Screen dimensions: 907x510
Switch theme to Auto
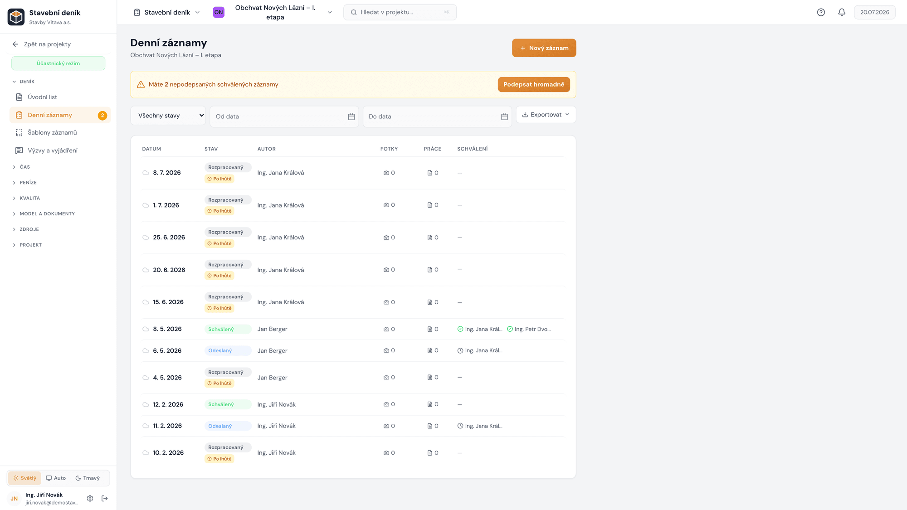[56, 478]
